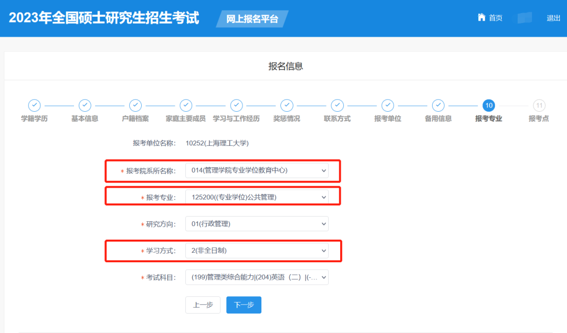Click the 网上报名平台 banner label
567x333 pixels.
tap(252, 19)
